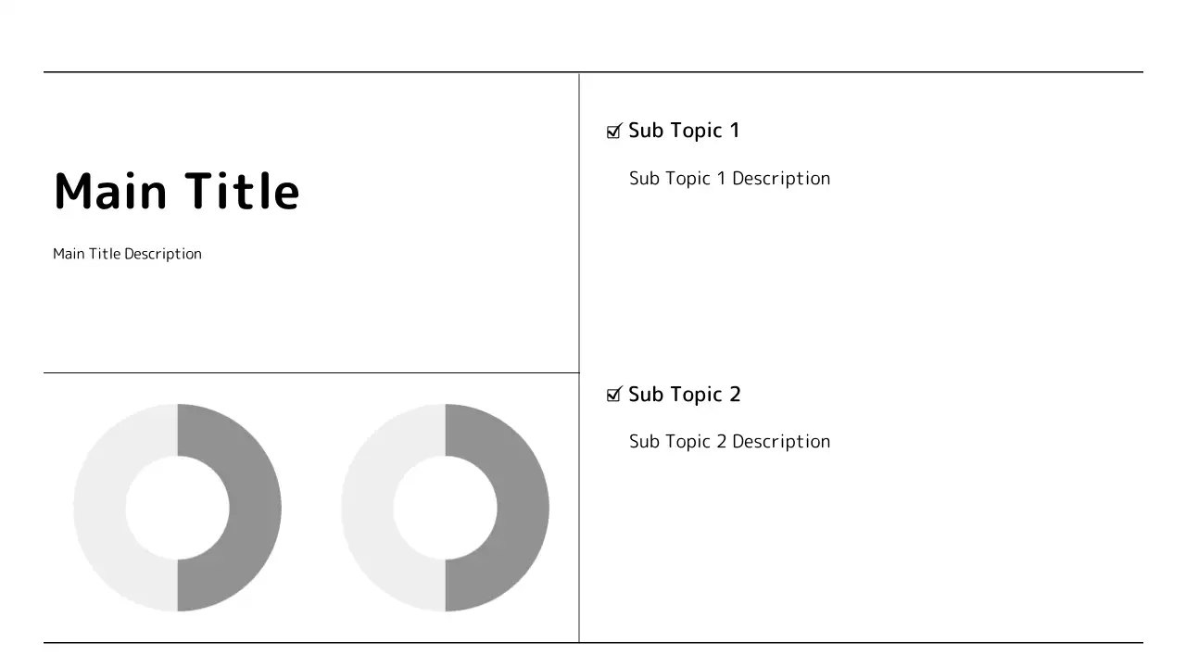Select light gray half of right donut chart
Screen dimensions: 1186x667
click(x=368, y=508)
